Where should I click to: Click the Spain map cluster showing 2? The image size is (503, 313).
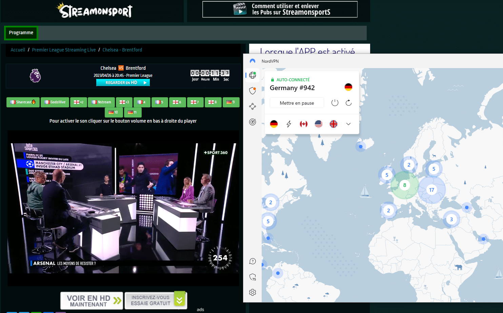pos(388,211)
